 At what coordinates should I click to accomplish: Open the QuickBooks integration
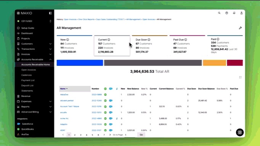(27, 129)
